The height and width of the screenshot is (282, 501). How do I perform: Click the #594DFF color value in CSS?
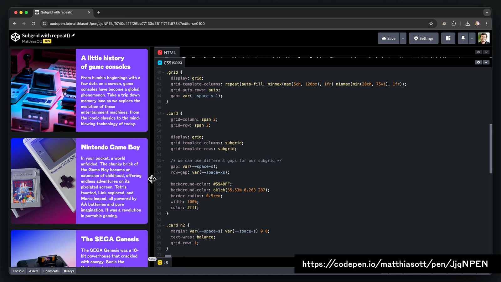[222, 184]
